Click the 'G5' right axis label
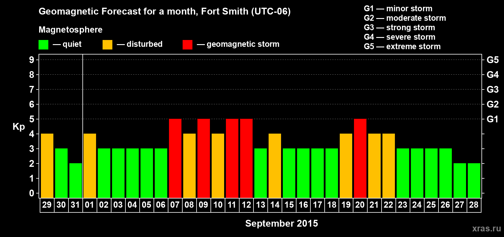Screen dimensions: 504x237 [x=493, y=60]
